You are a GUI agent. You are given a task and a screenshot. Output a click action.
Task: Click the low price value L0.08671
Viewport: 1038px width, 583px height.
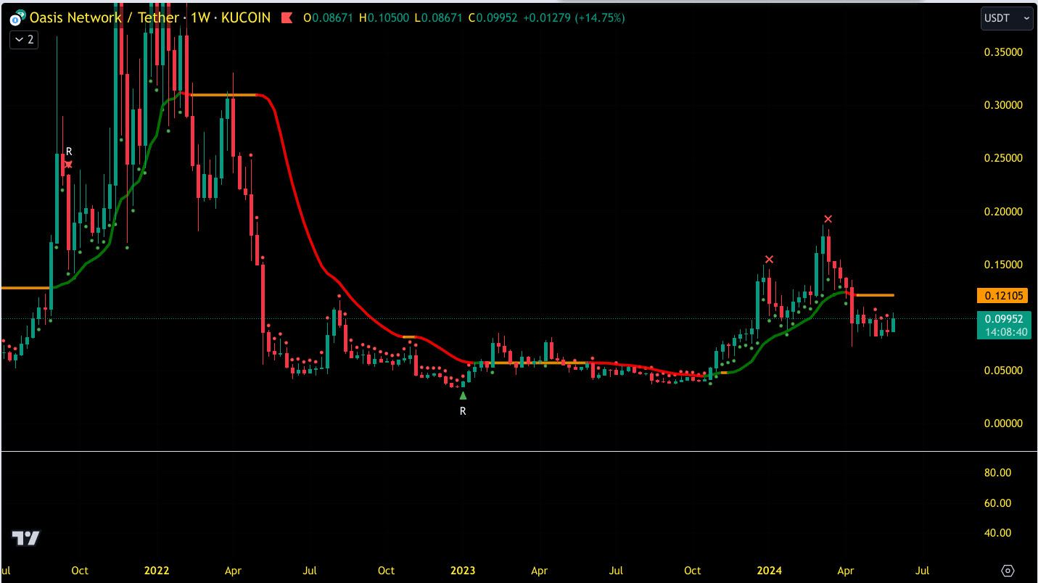(x=438, y=17)
